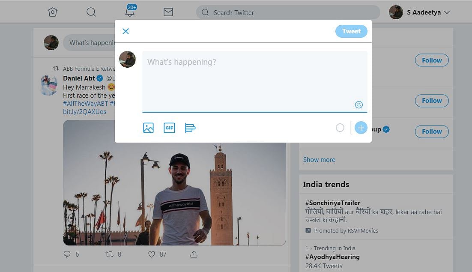Click the plus icon to add another tweet
The image size is (472, 272).
click(x=361, y=128)
